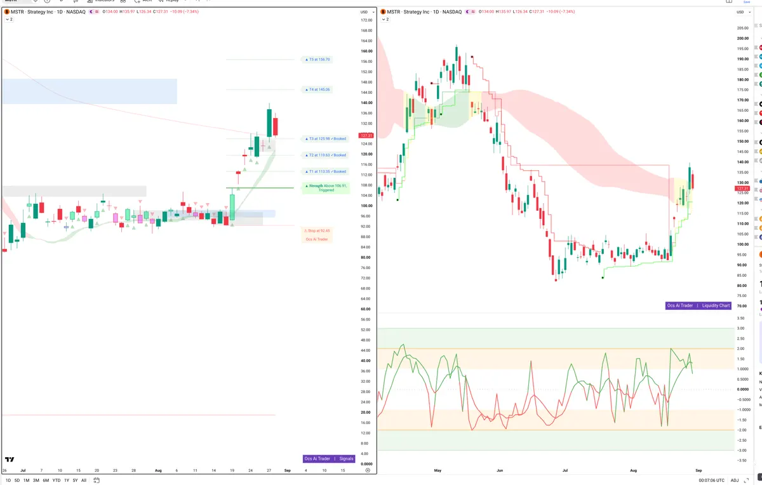
Task: Click the orange 'Ocs Ai Trader' label under Stop
Action: [x=317, y=239]
